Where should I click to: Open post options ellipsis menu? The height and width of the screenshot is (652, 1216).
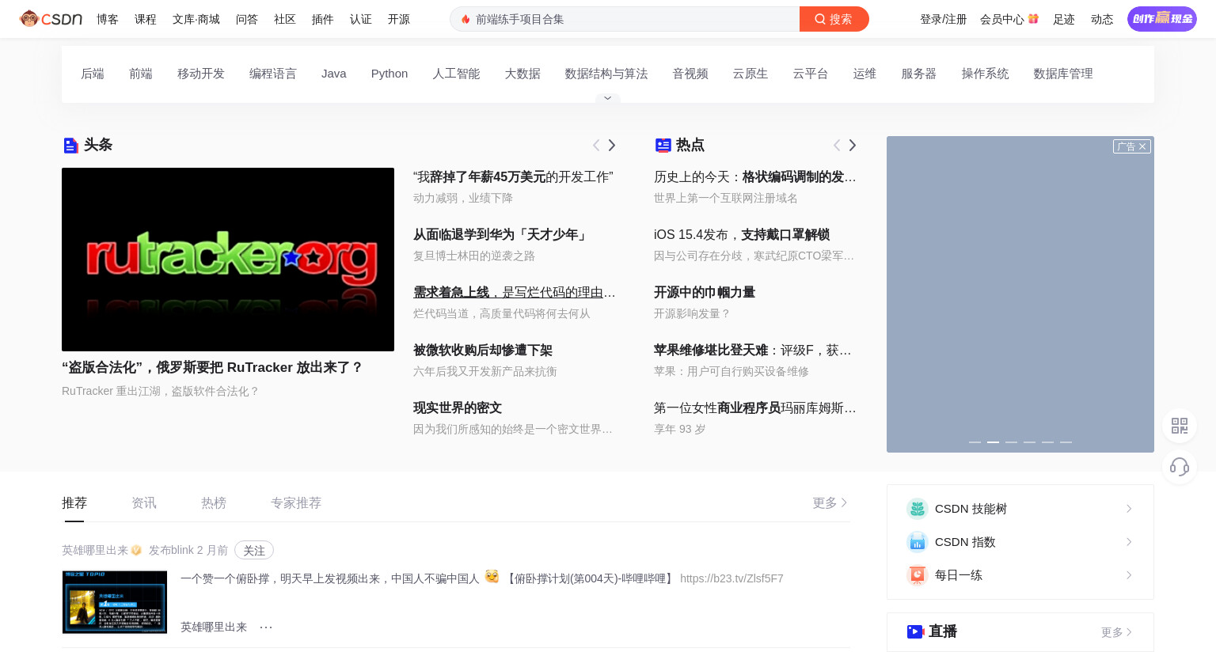[x=266, y=627]
